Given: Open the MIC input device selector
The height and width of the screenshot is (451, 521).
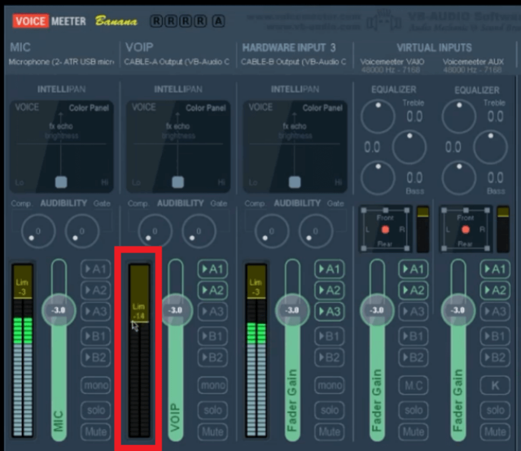Looking at the screenshot, I should (62, 62).
